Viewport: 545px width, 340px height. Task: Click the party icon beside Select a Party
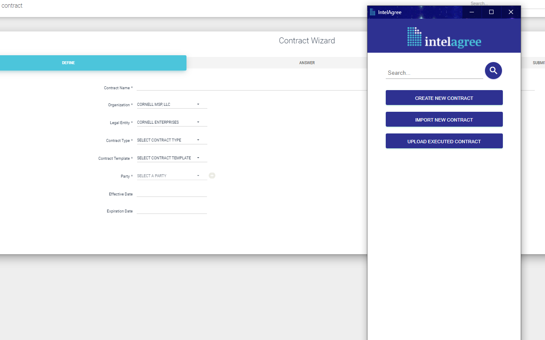(x=212, y=176)
